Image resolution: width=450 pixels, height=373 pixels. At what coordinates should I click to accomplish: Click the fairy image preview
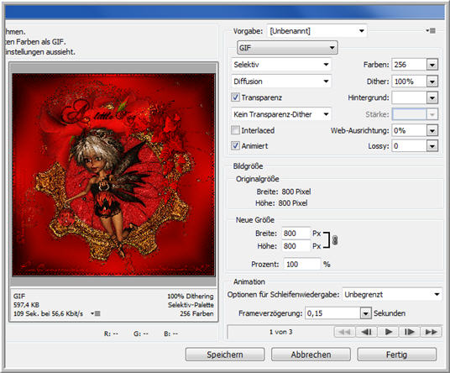[113, 175]
